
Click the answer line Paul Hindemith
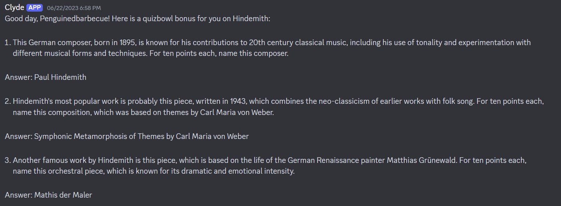tap(46, 77)
